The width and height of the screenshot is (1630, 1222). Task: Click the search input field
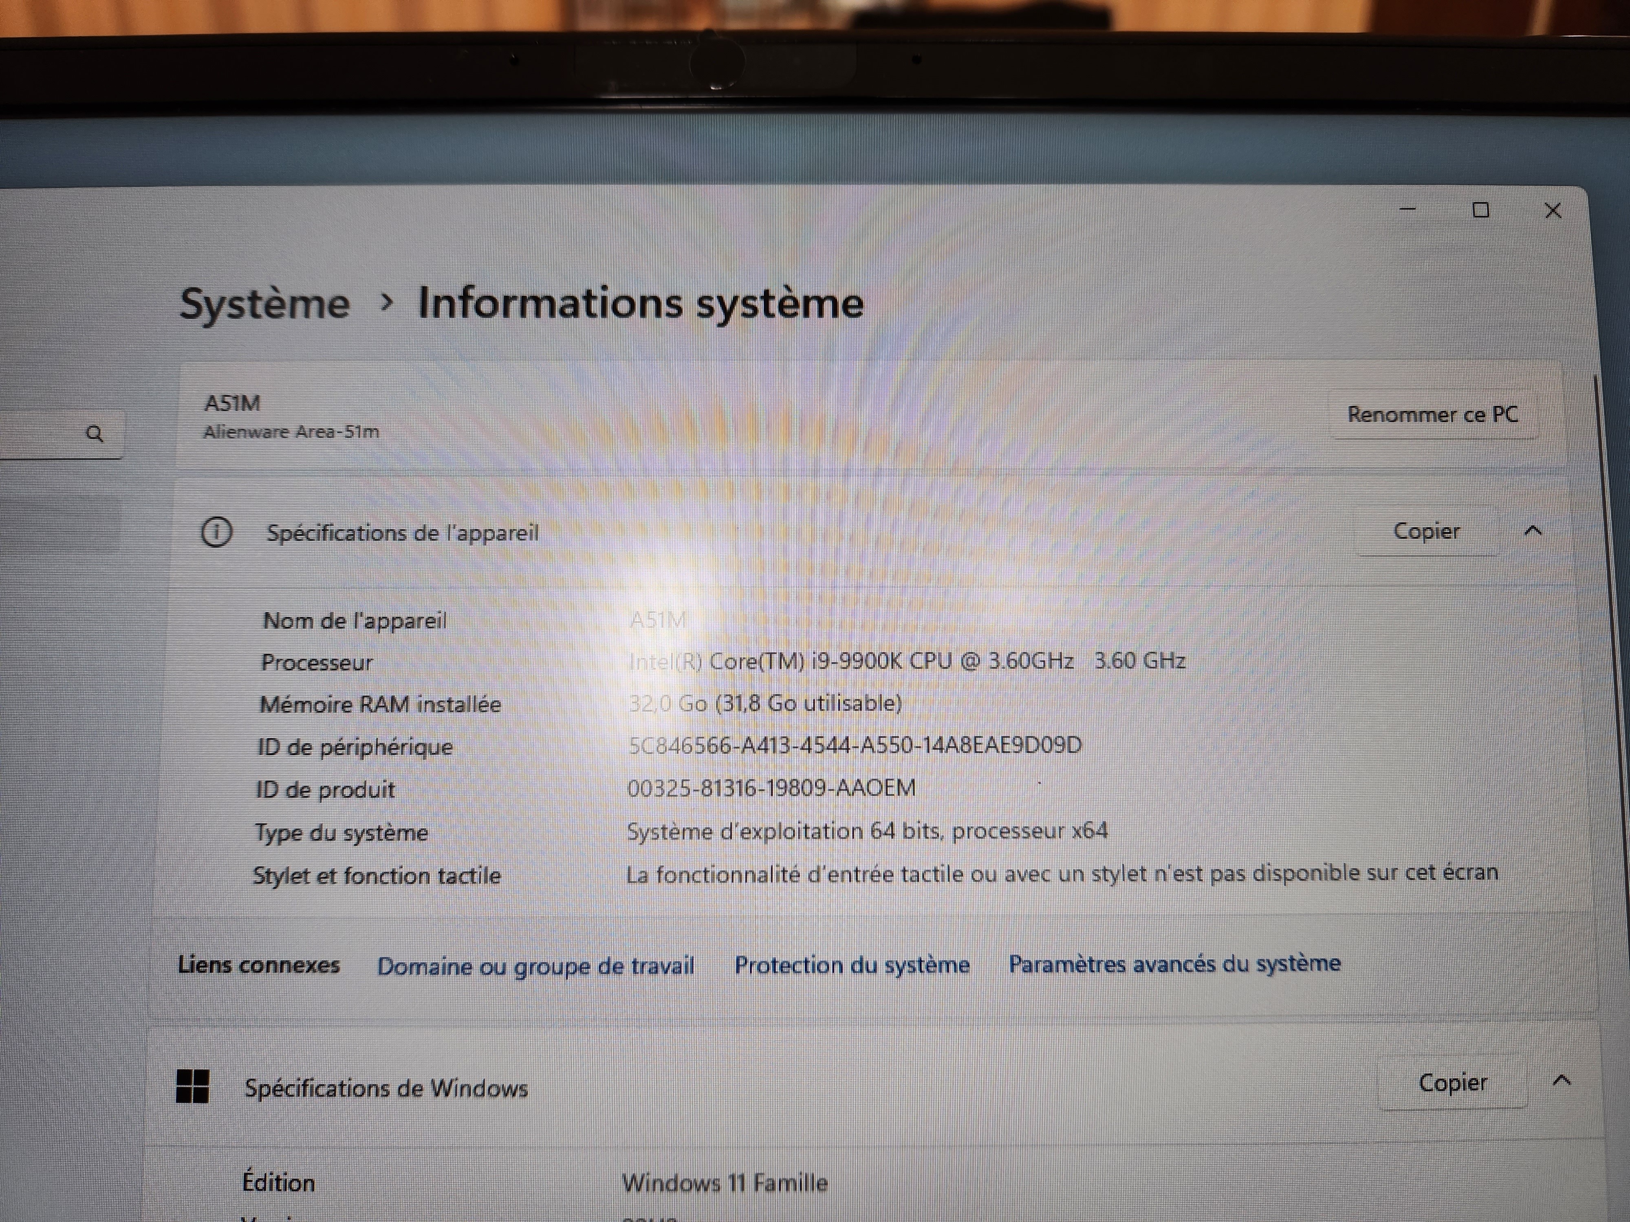pos(40,434)
